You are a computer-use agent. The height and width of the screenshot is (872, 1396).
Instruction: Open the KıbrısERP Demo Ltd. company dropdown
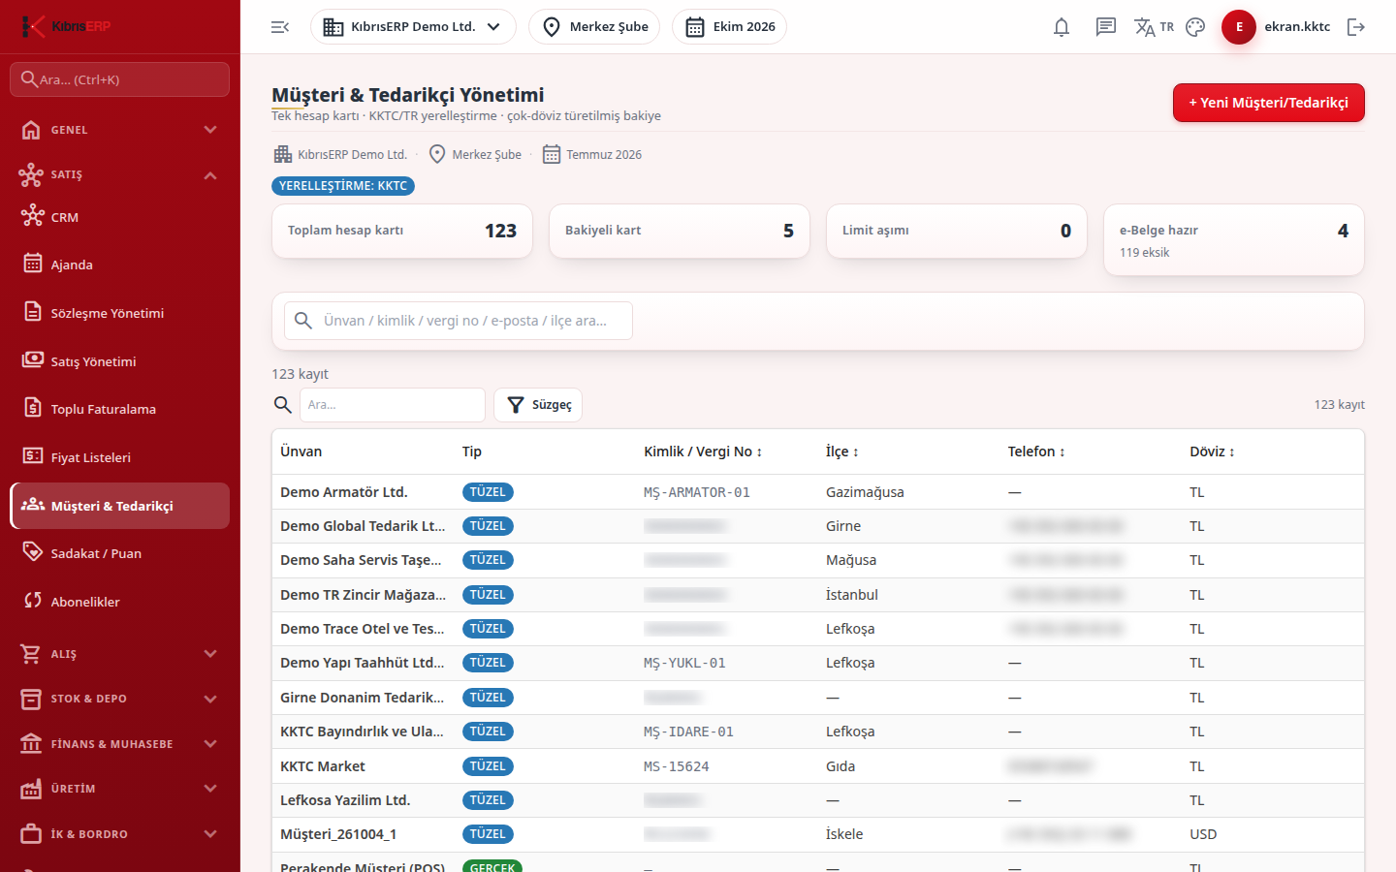413,27
